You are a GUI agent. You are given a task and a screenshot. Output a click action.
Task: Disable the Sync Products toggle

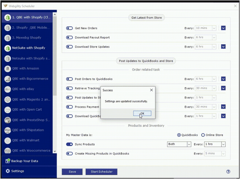point(70,144)
